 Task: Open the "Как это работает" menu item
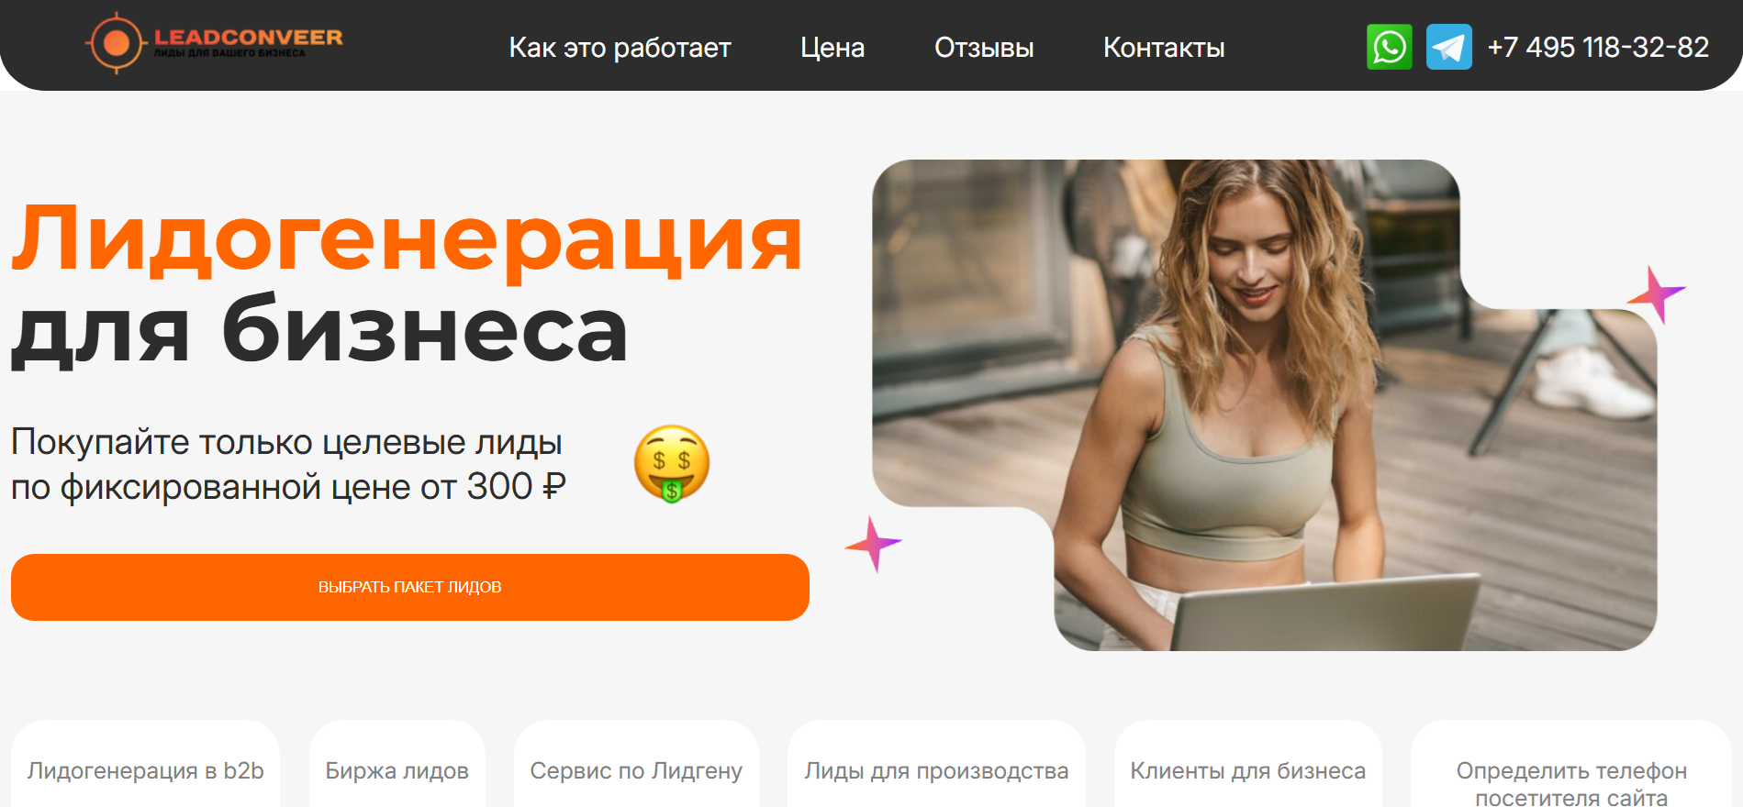(x=620, y=48)
